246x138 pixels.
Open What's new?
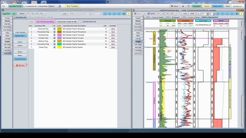coord(218,6)
